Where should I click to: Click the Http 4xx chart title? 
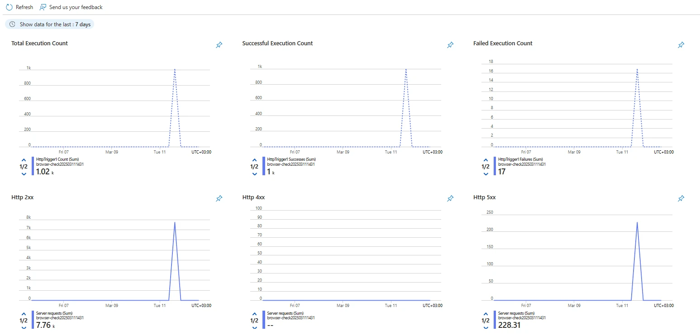point(253,197)
